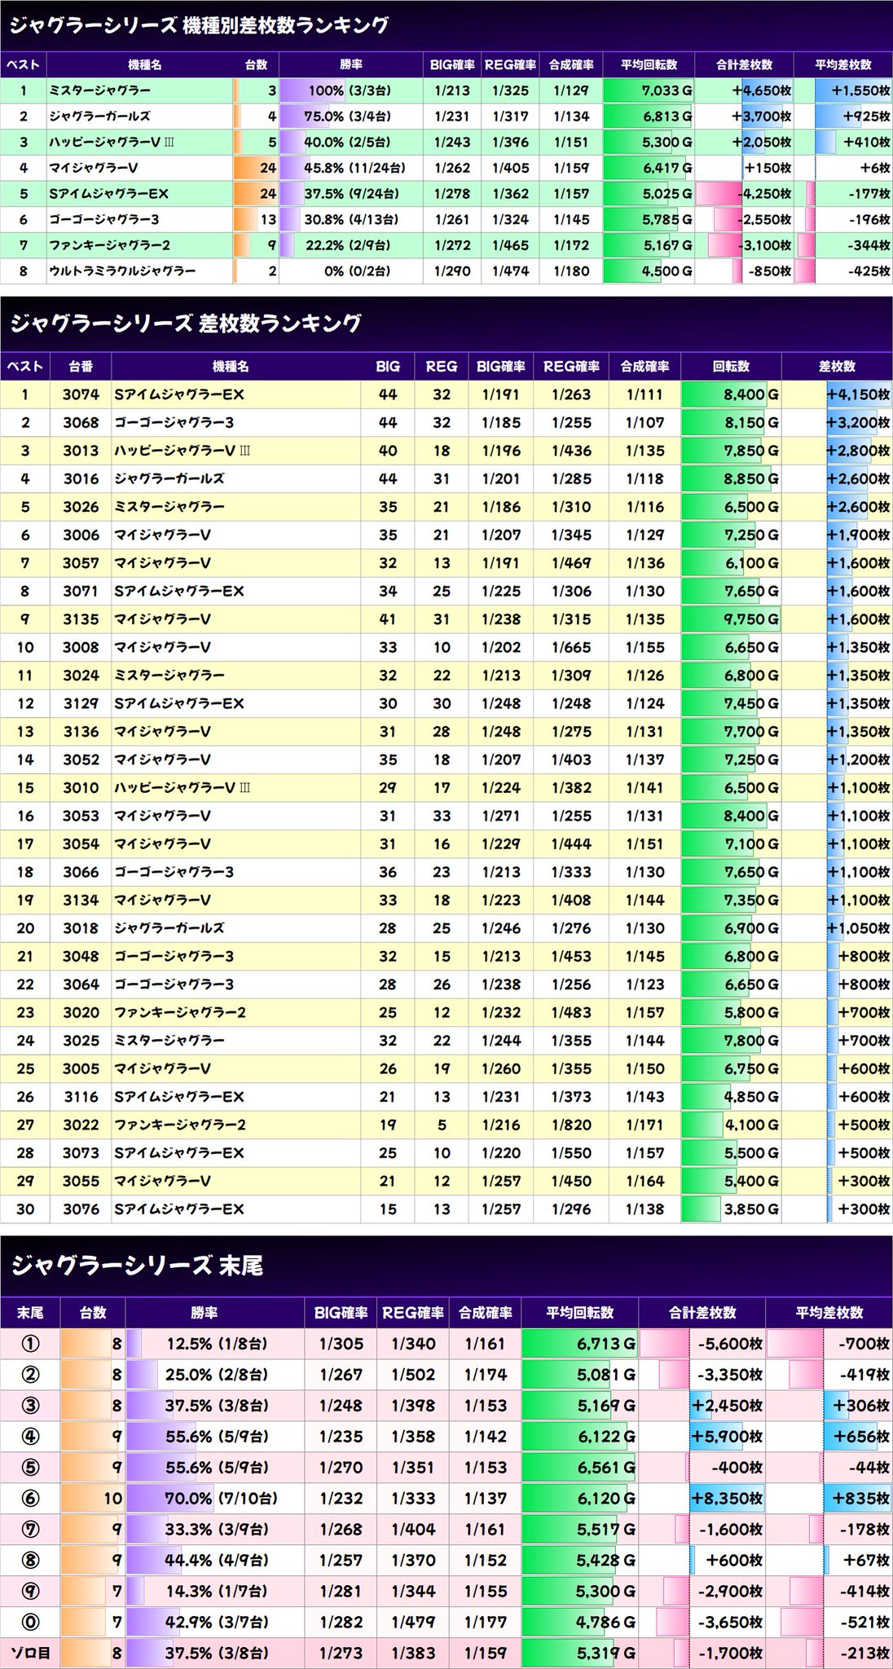Click the 12.5% (1/8台) win rate cell
The height and width of the screenshot is (1669, 893).
(x=215, y=1344)
